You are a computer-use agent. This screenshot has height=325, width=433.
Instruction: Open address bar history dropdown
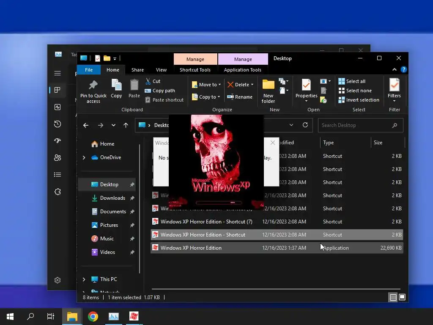coord(291,125)
